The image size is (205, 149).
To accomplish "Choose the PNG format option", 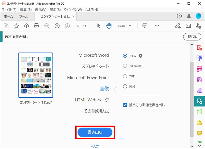I will pyautogui.click(x=125, y=87).
